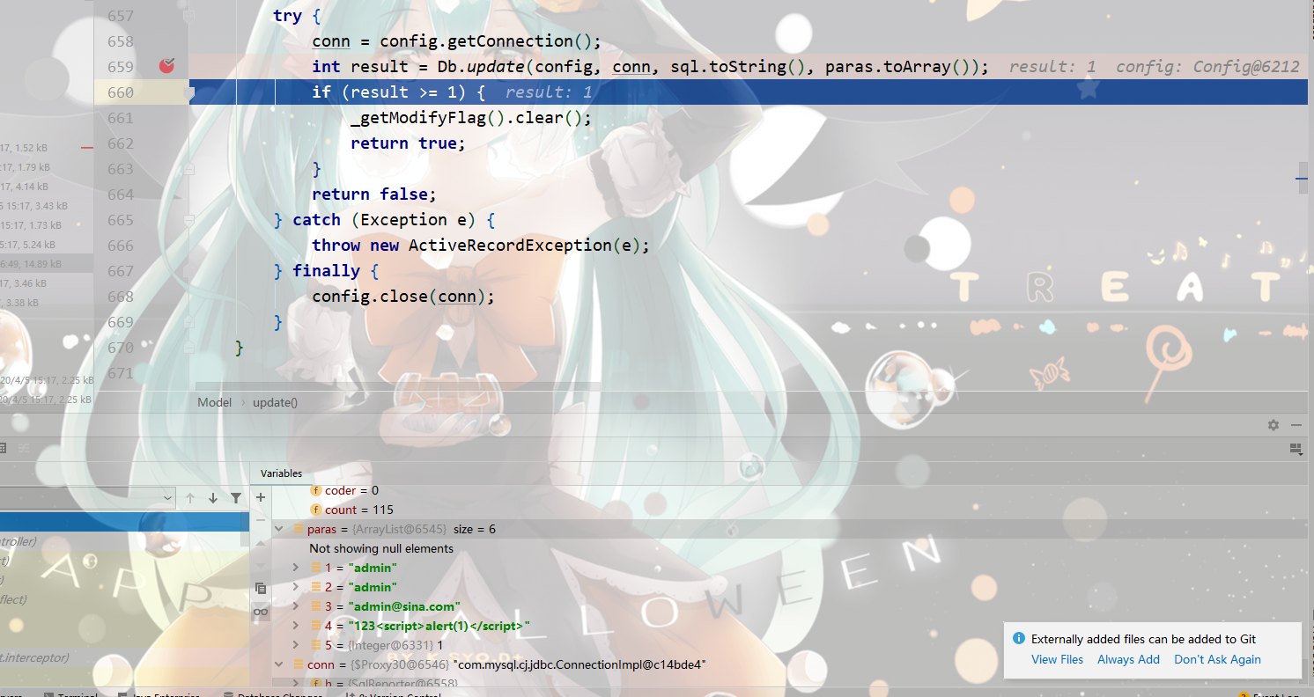Collapse the finally block fold at line 667

coord(188,271)
